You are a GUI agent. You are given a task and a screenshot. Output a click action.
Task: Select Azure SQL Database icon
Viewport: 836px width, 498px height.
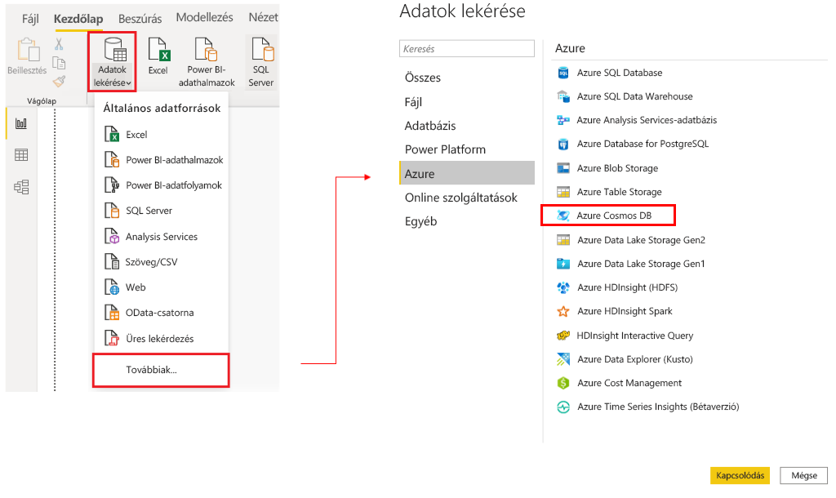click(x=563, y=73)
